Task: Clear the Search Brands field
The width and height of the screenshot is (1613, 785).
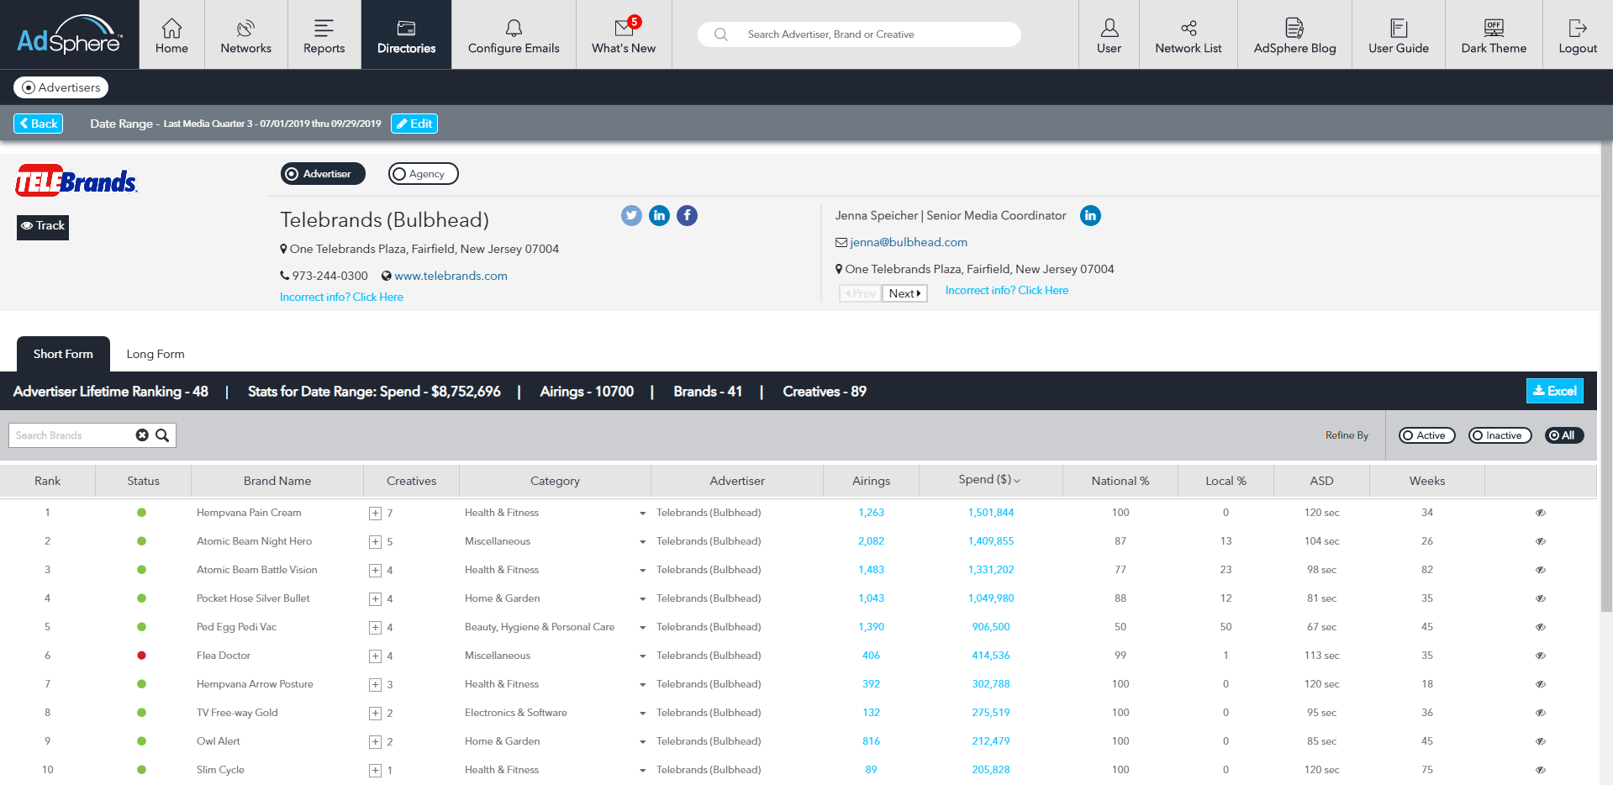Action: pyautogui.click(x=142, y=435)
